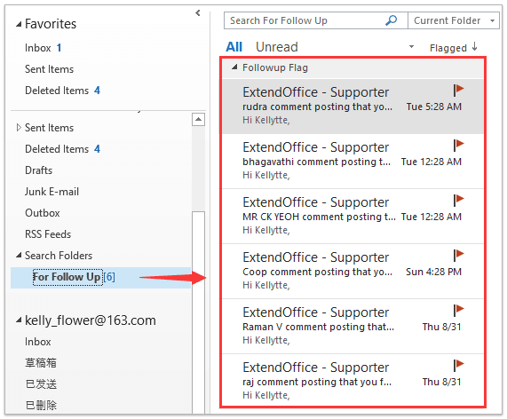
Task: Open the 已发送 folder
Action: [41, 384]
